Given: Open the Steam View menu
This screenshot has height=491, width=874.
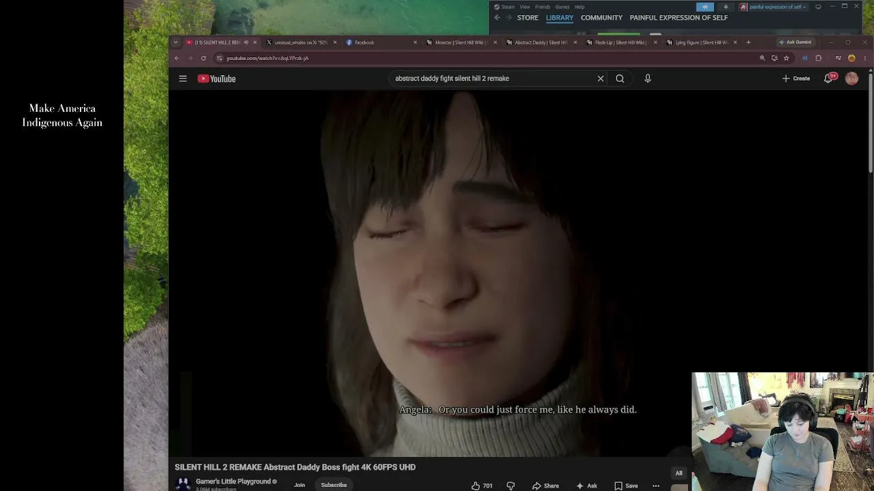Looking at the screenshot, I should (524, 7).
